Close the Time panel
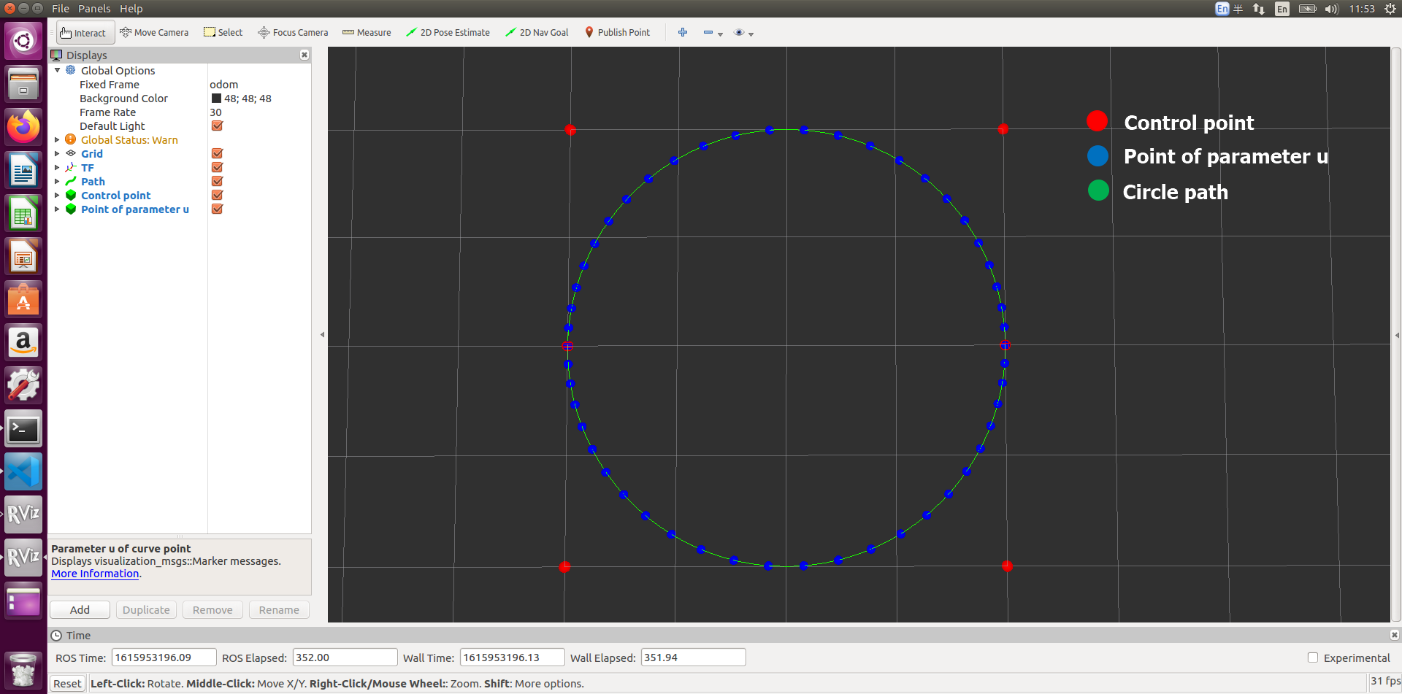The width and height of the screenshot is (1402, 694). point(1394,635)
